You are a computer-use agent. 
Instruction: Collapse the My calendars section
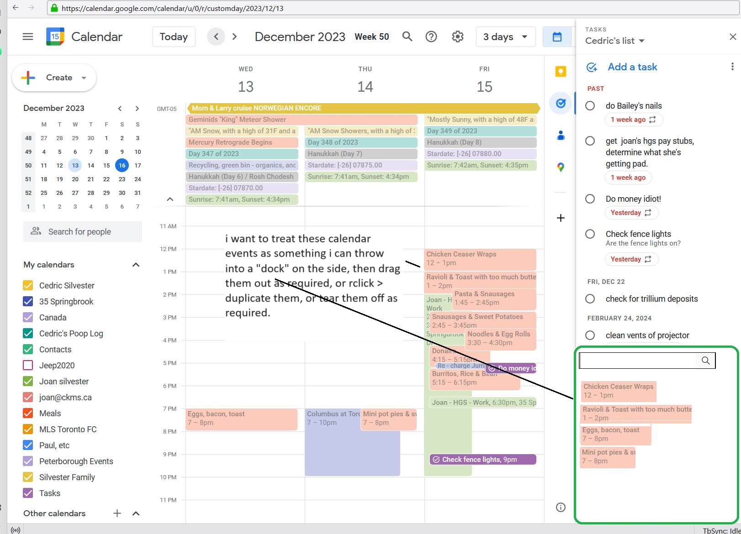point(136,265)
